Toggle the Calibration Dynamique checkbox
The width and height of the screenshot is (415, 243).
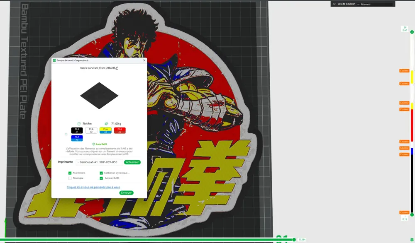click(x=101, y=173)
